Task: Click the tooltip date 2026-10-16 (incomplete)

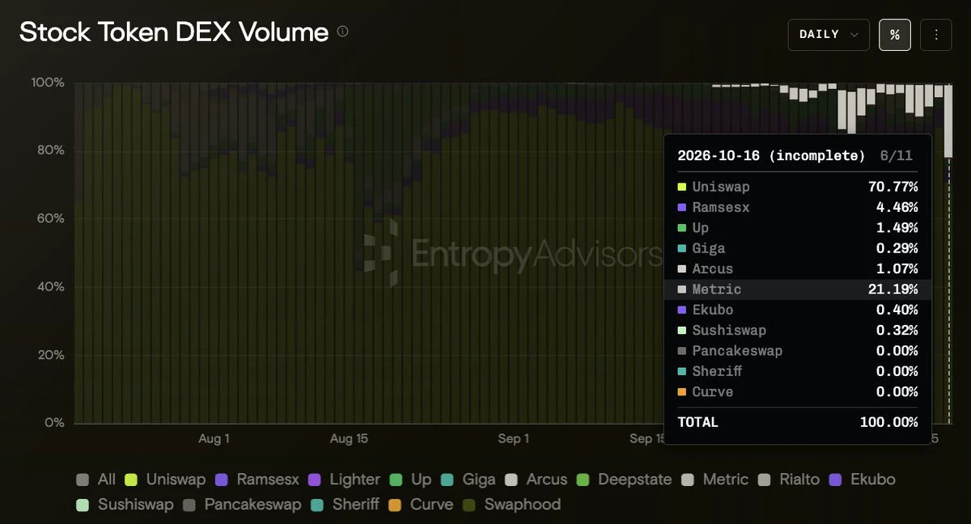Action: pos(771,155)
